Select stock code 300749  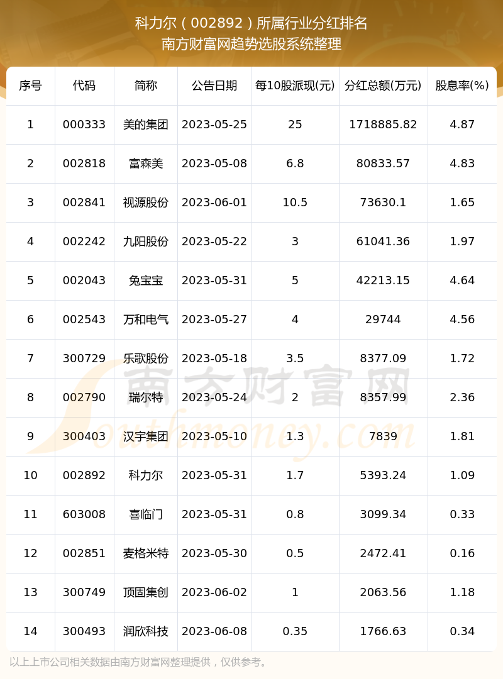tap(84, 592)
